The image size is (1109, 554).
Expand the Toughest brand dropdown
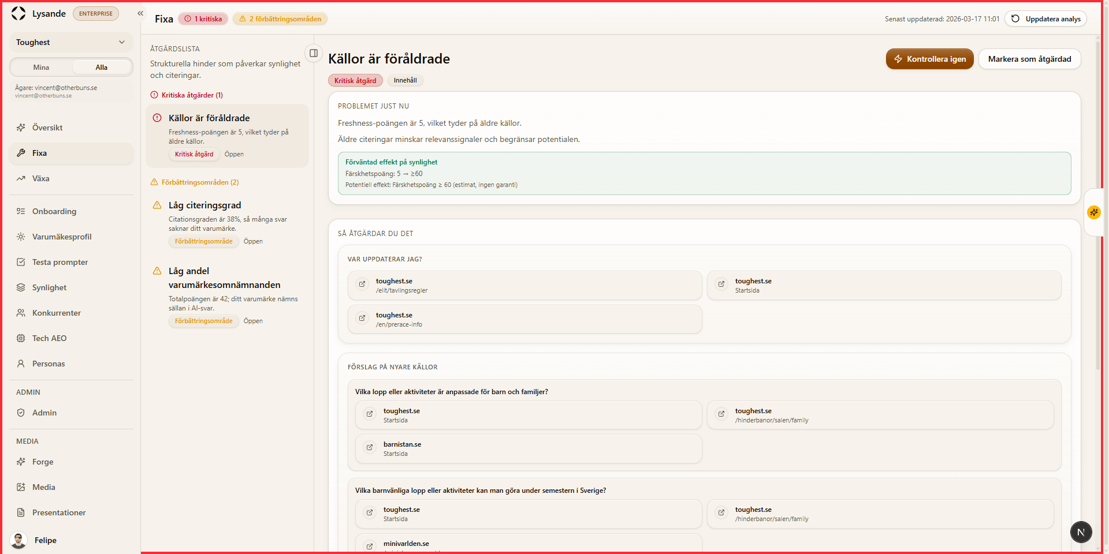71,42
